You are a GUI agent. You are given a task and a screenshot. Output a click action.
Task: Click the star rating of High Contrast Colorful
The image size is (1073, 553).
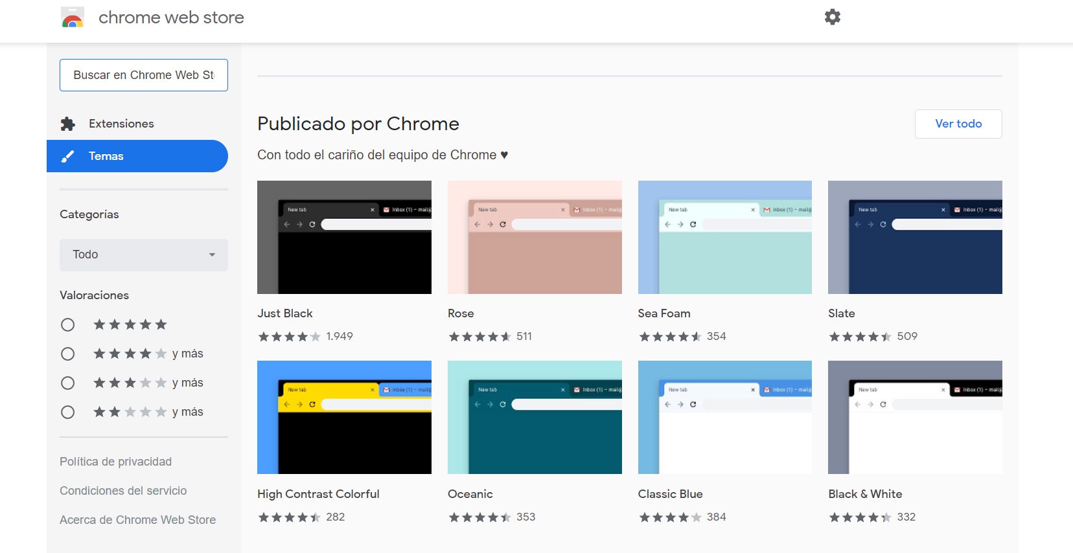(x=290, y=517)
